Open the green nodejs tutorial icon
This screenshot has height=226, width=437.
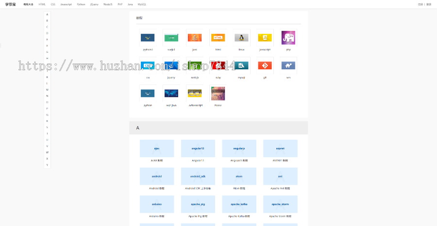coord(195,65)
